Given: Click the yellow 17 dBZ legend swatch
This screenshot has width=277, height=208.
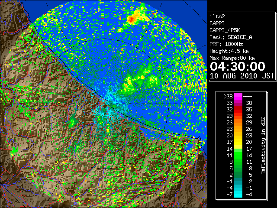Looking at the screenshot, I should [x=238, y=142].
